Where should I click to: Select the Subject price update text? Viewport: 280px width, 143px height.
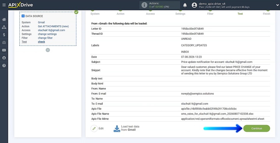217,62
